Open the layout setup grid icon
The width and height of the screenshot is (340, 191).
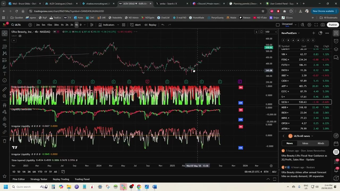124,25
